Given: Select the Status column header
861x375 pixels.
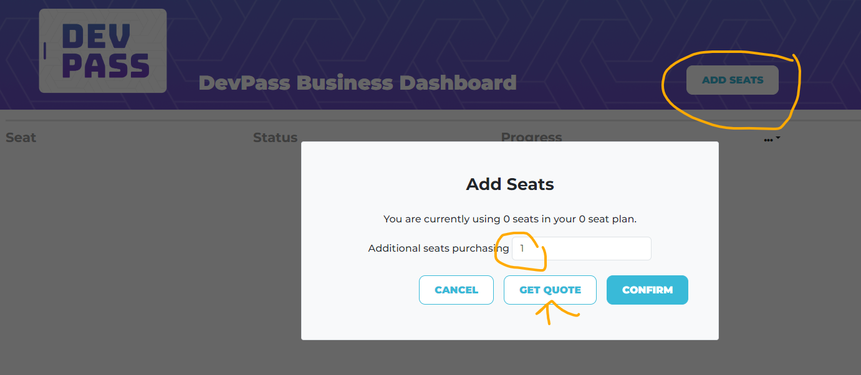Looking at the screenshot, I should 275,138.
